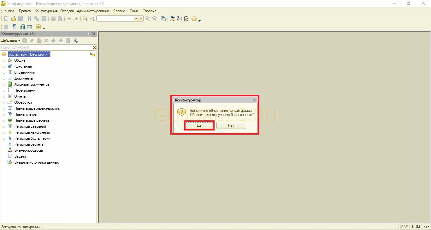Click the Move down arrow in configuration panel

click(x=61, y=40)
